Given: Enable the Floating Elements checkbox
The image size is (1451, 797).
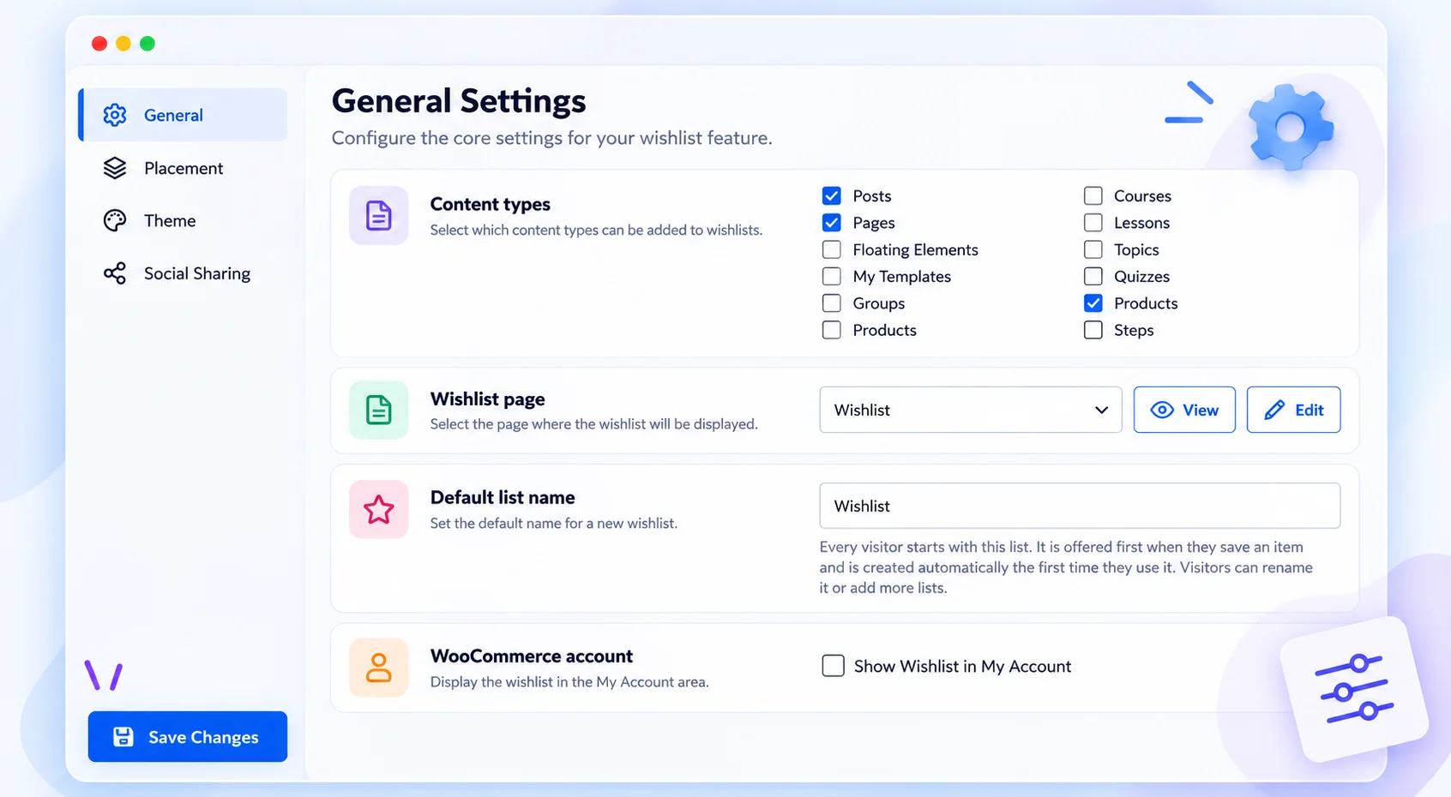Looking at the screenshot, I should (x=831, y=249).
